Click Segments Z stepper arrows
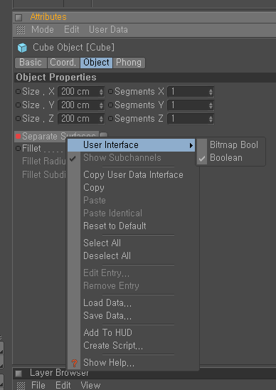Viewport: 276px width, 390px height. pos(211,119)
